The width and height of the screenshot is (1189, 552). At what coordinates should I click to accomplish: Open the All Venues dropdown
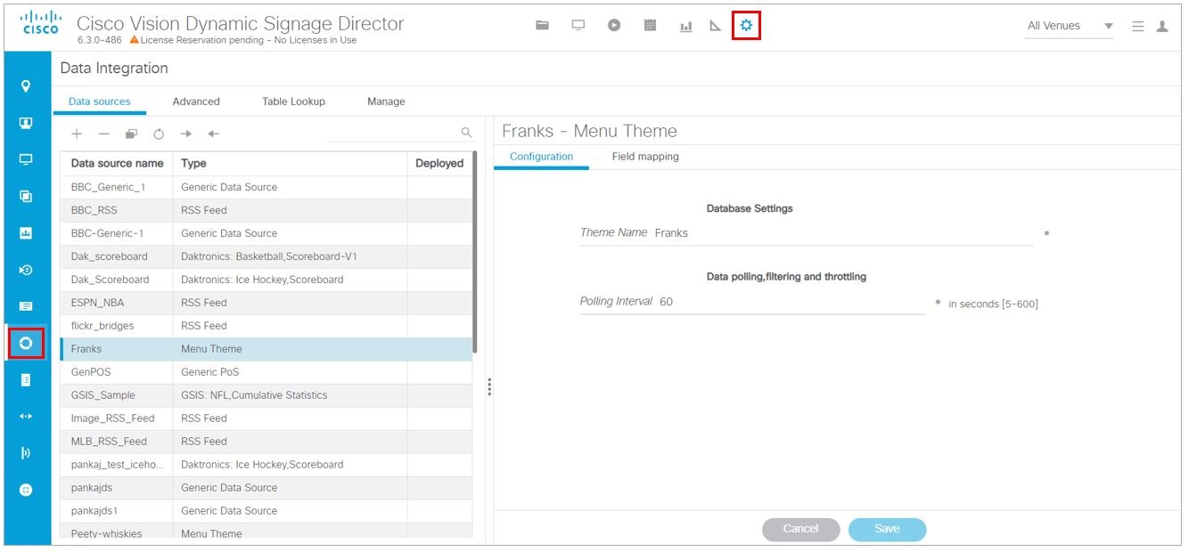(1067, 26)
